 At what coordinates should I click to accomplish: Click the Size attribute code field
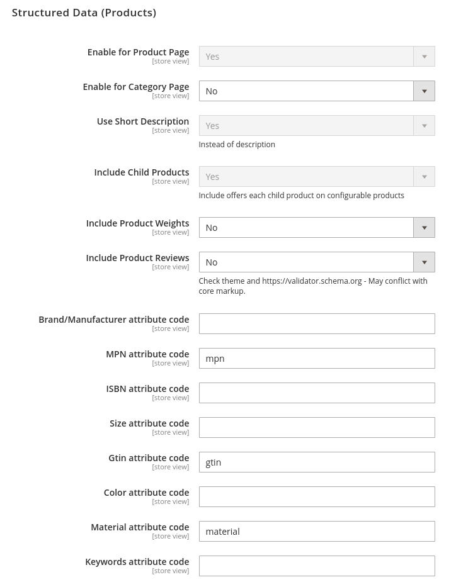[x=317, y=427]
